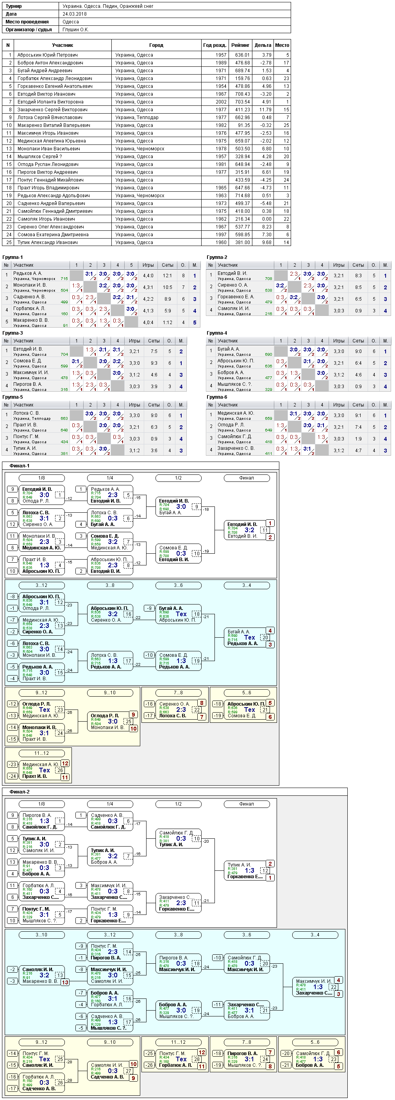Click the "Финал-1" section heading
The width and height of the screenshot is (395, 1100).
[x=20, y=466]
